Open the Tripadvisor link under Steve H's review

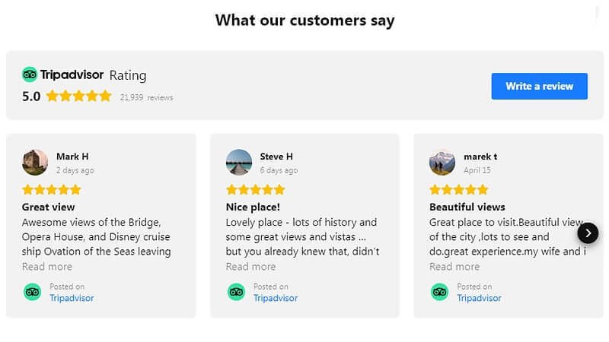click(x=276, y=298)
